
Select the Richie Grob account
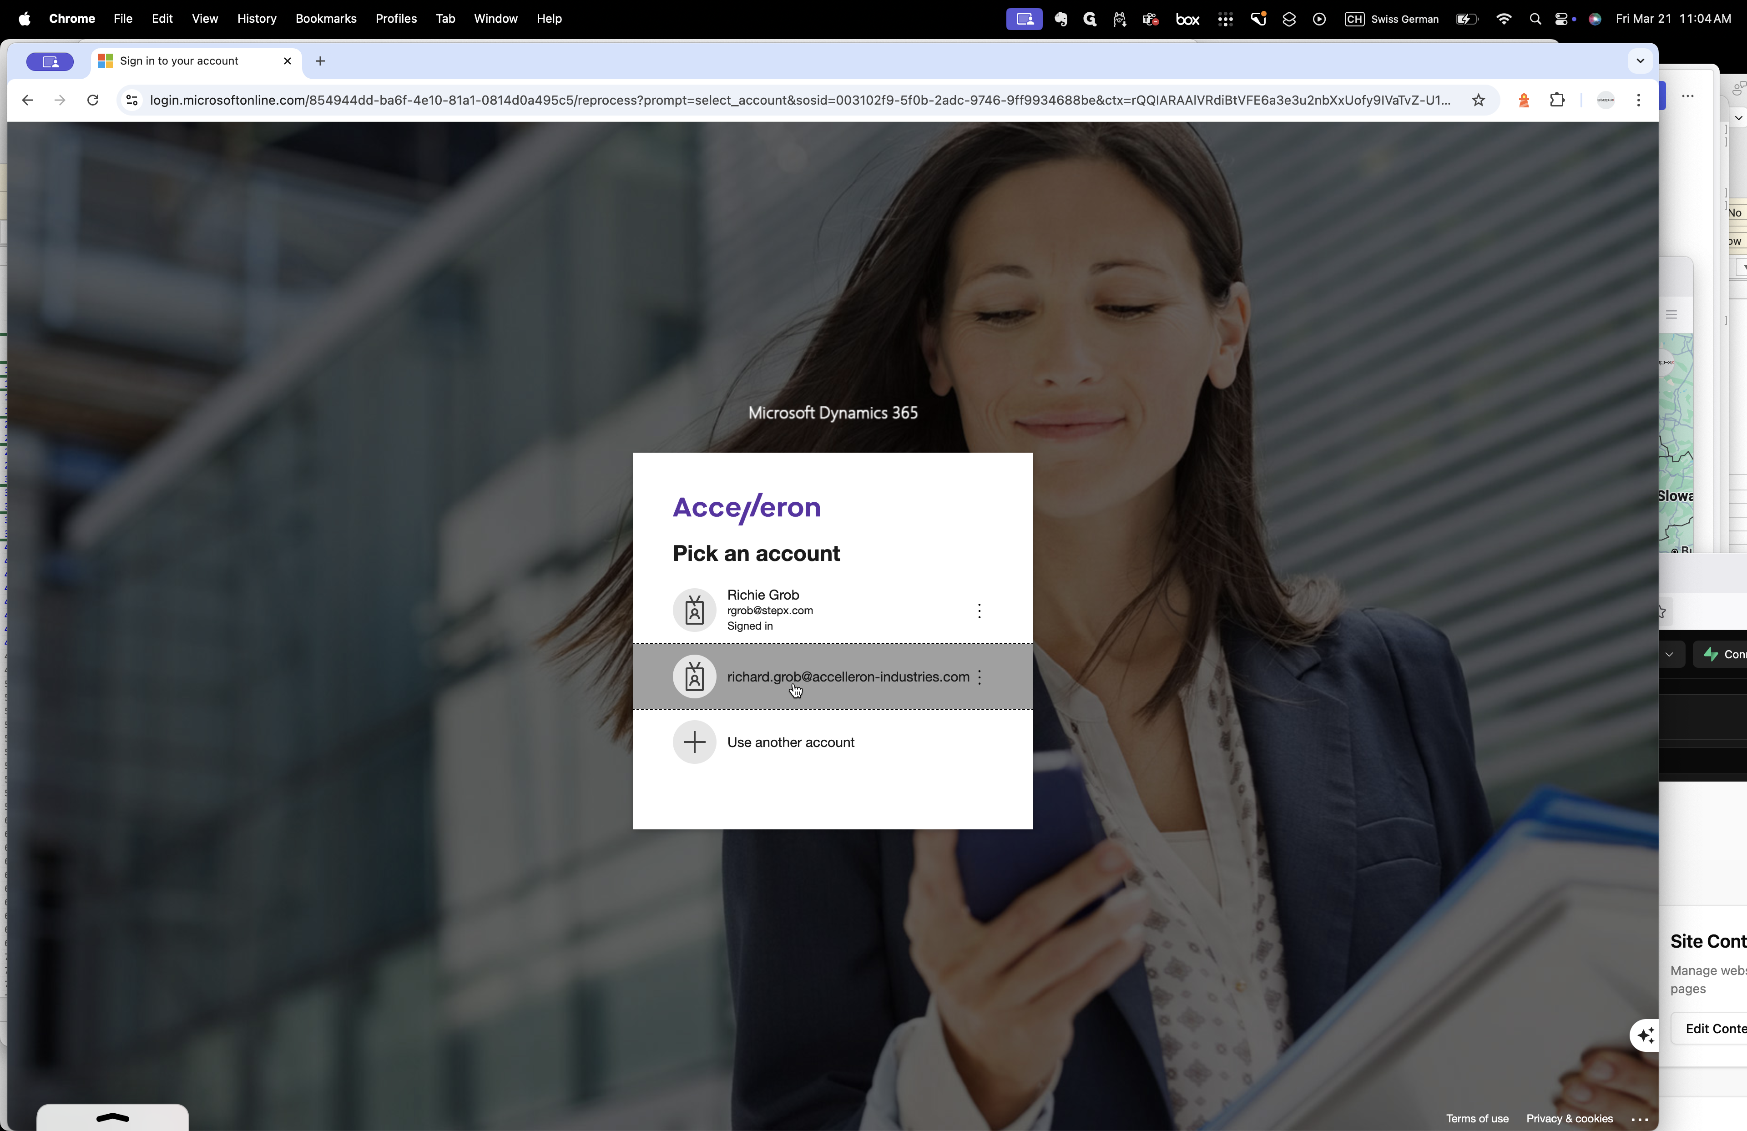[x=833, y=610]
